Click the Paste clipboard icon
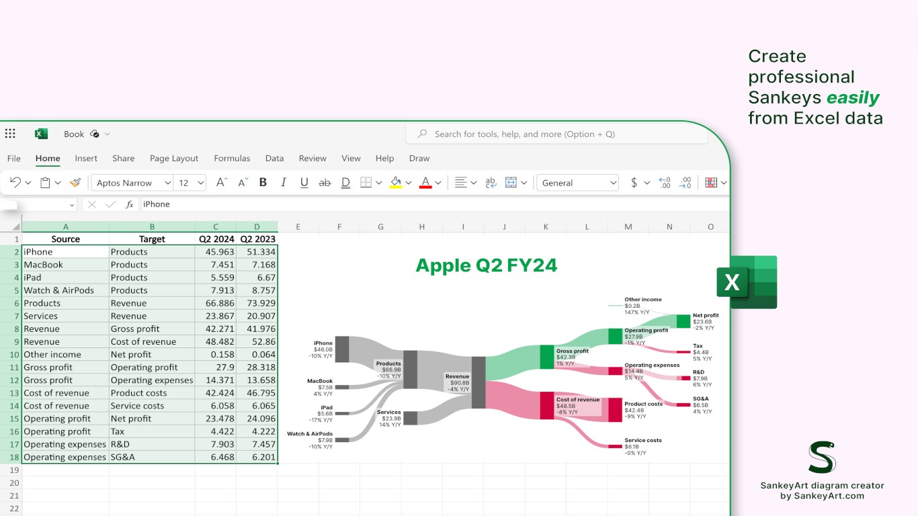The height and width of the screenshot is (516, 918). (45, 183)
